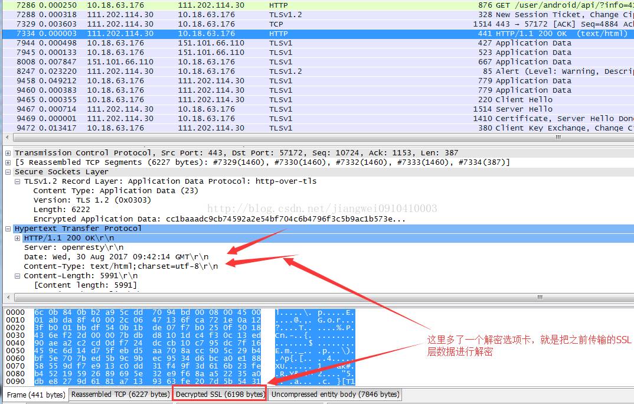This screenshot has height=404, width=634.
Task: Select packet 9469 Certificate, Server Hello Done
Action: pos(318,119)
